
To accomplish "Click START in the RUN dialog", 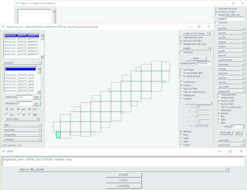I will [x=123, y=175].
